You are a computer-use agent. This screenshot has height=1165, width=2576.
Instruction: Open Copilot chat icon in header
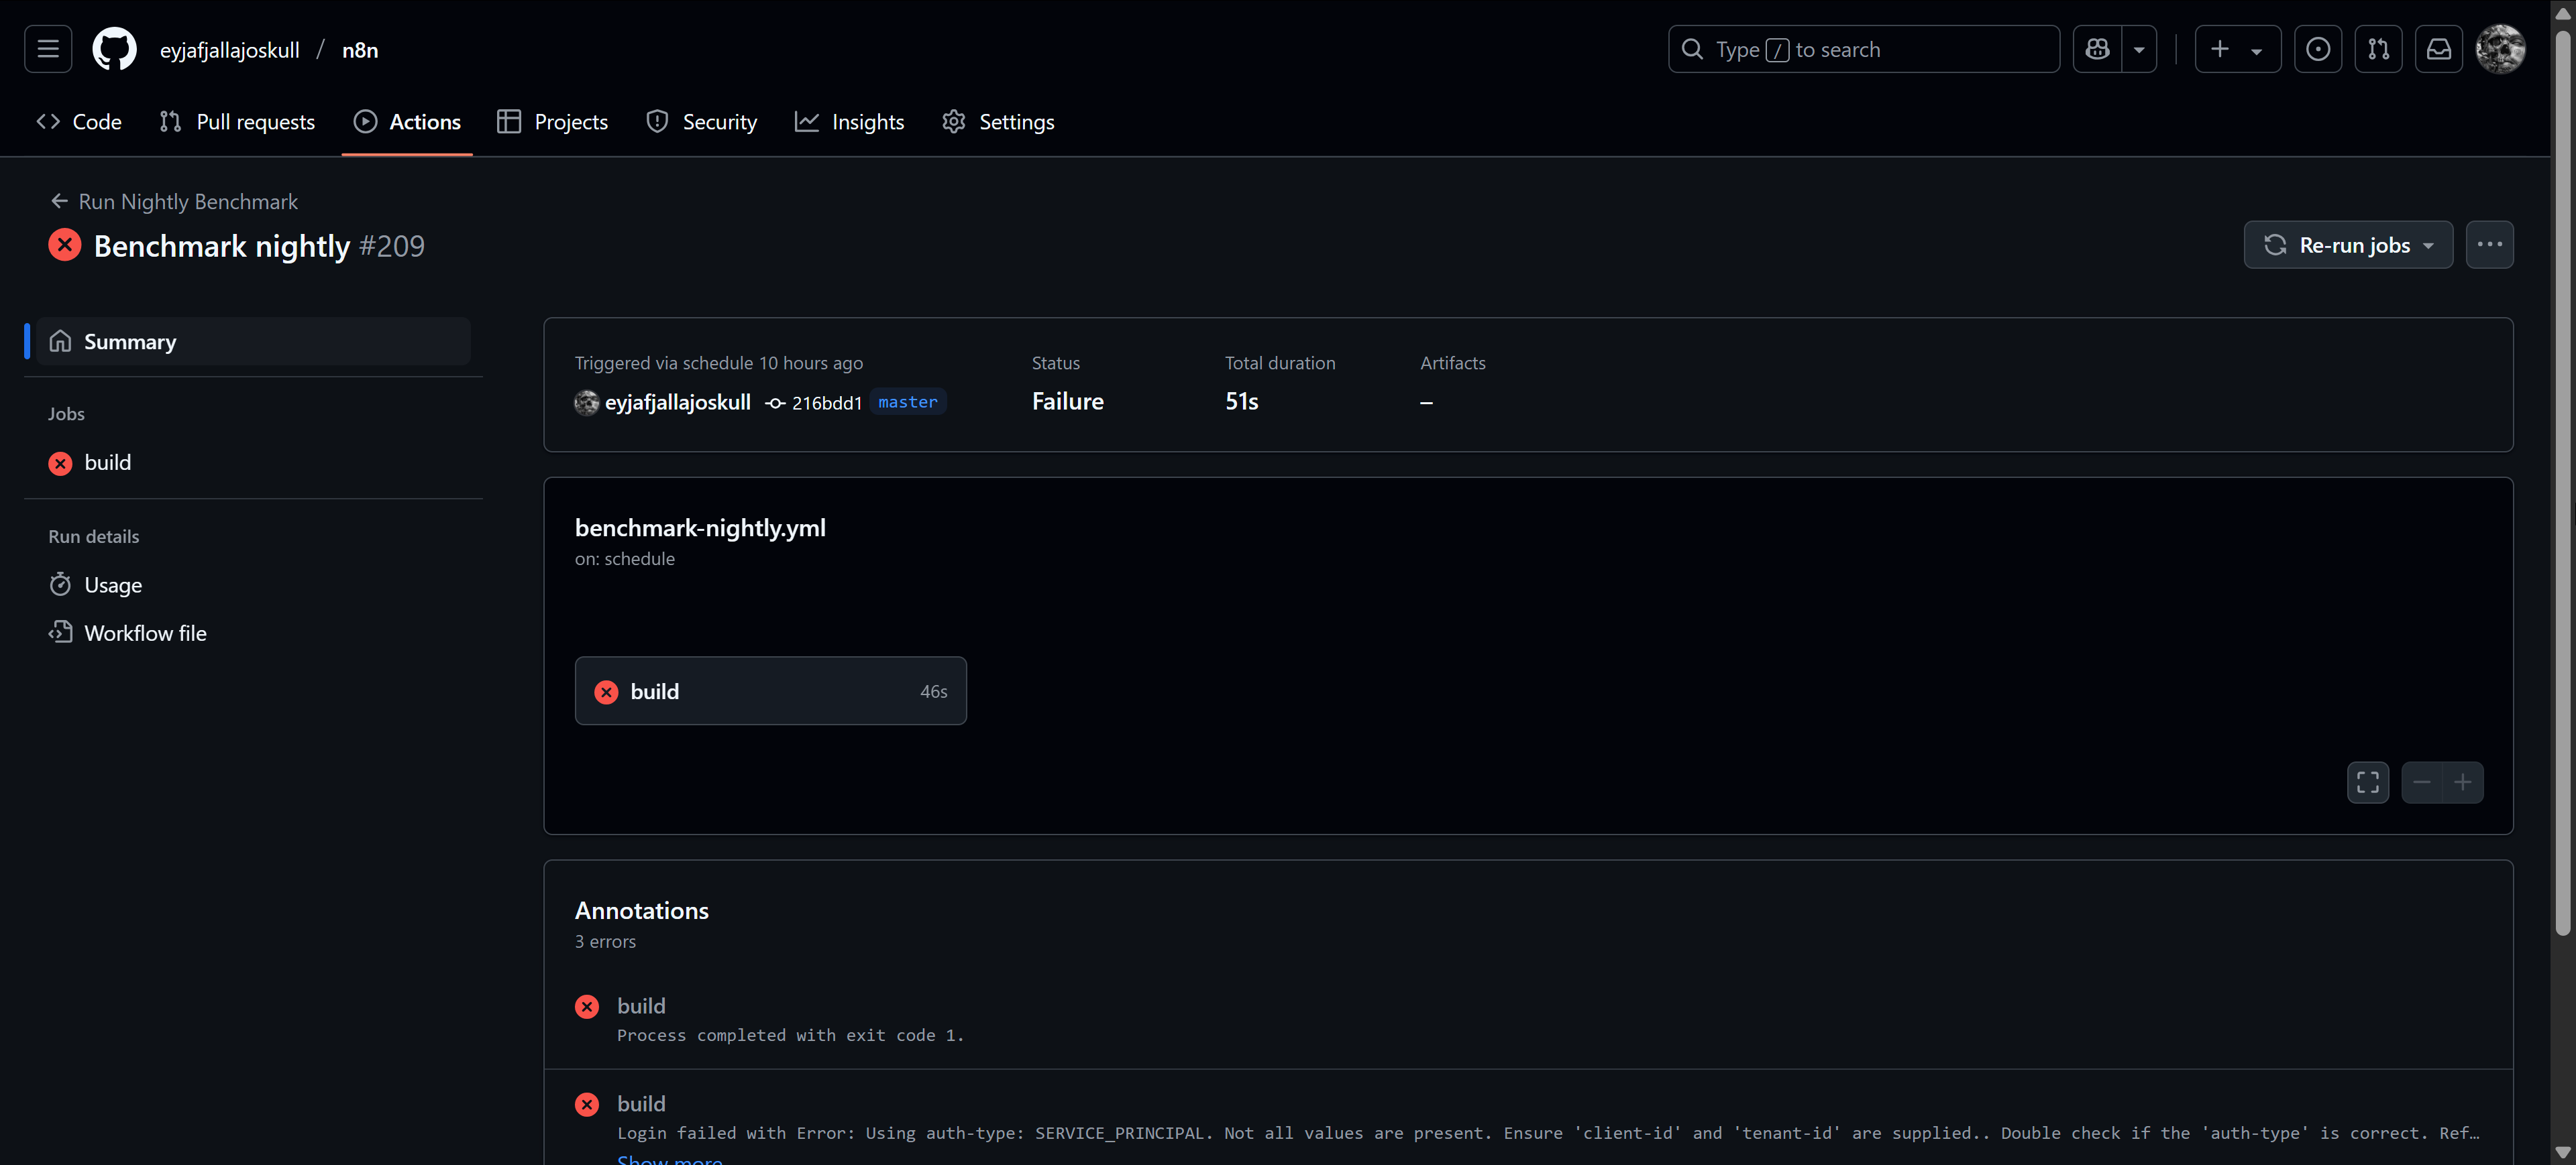[x=2097, y=49]
